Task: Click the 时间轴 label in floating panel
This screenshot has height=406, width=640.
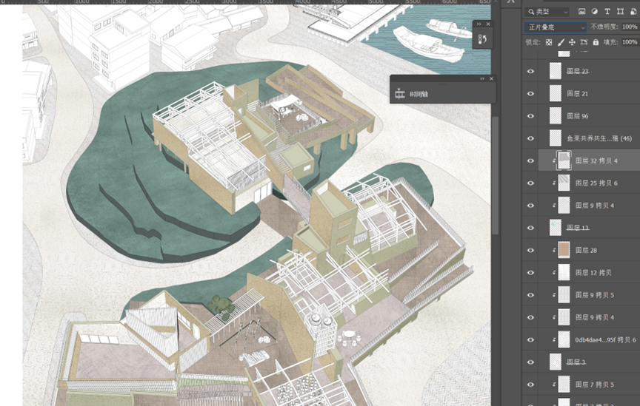Action: [x=419, y=94]
